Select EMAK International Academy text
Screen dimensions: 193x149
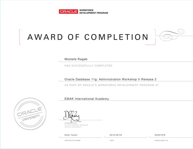(x=87, y=99)
